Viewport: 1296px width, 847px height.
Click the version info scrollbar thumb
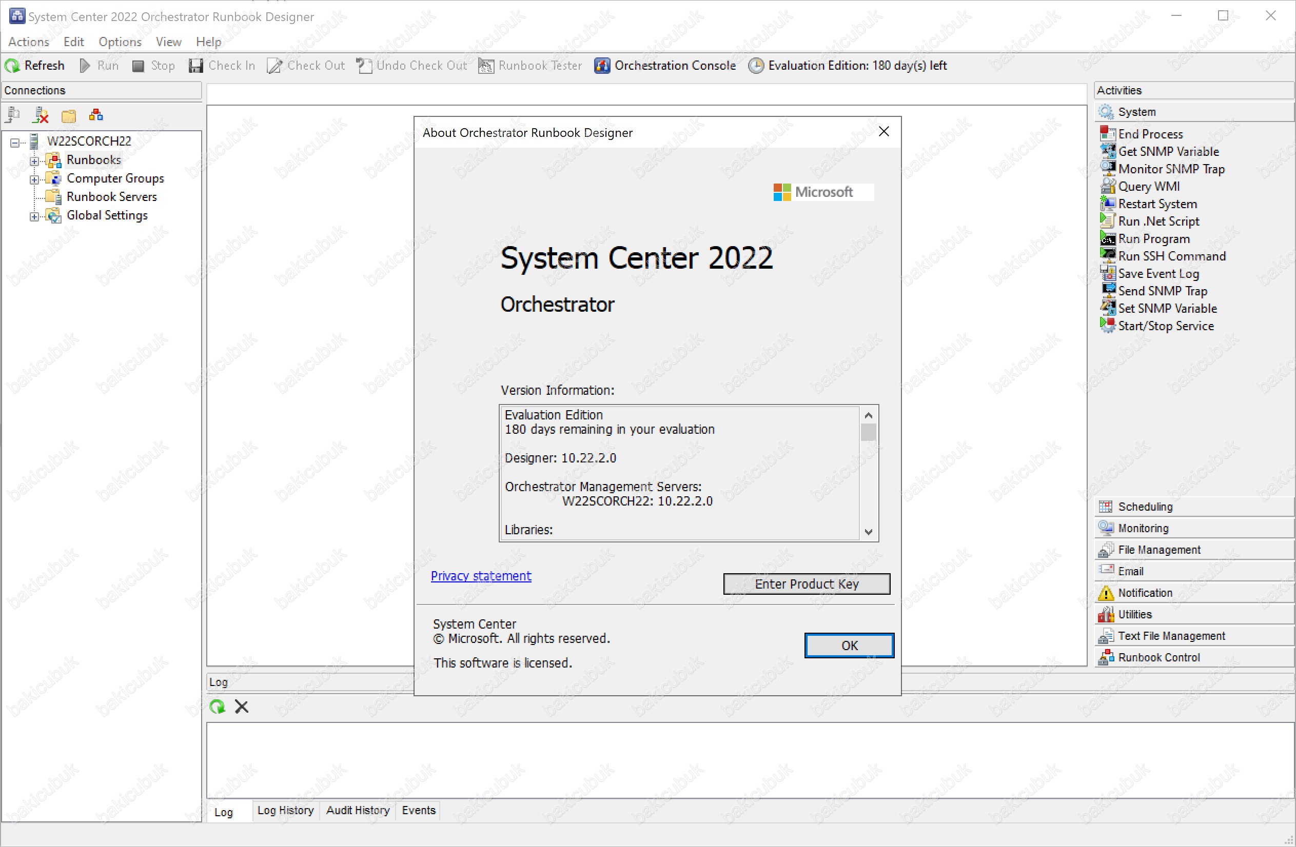(869, 432)
